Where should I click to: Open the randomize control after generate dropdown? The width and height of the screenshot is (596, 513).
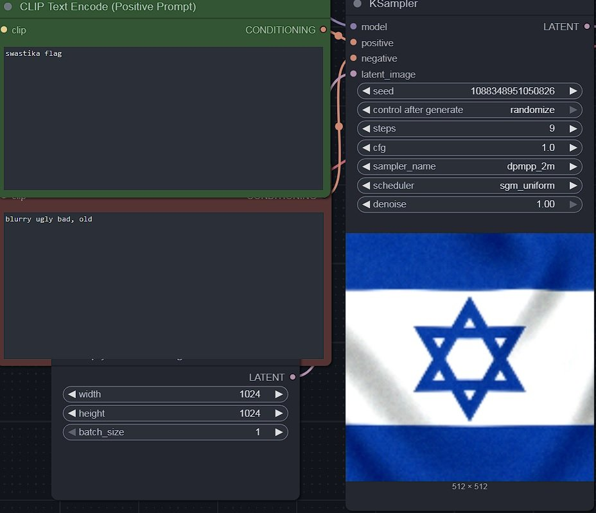[532, 110]
